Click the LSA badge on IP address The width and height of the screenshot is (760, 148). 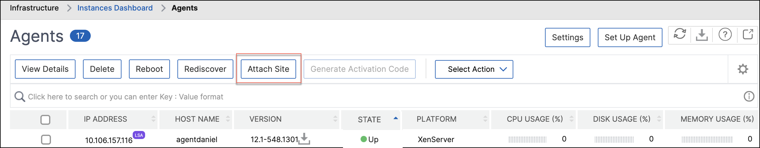click(139, 135)
